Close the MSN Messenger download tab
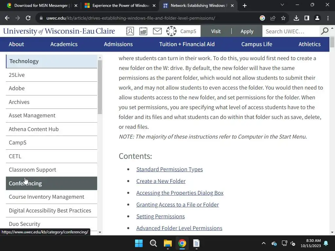Screen dimensions: 335x251 (x=76, y=6)
